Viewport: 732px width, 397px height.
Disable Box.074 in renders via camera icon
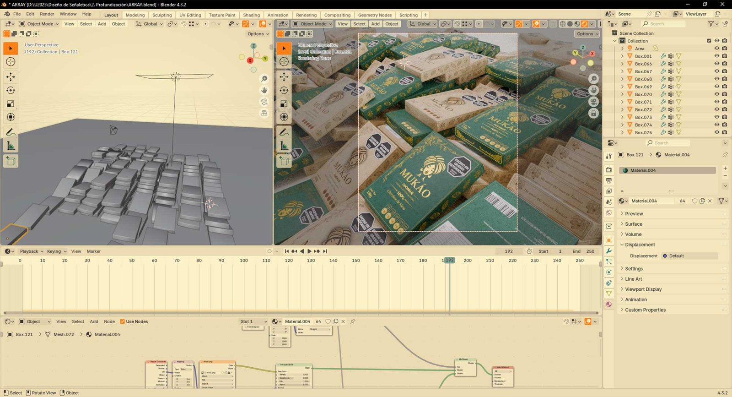(x=725, y=125)
